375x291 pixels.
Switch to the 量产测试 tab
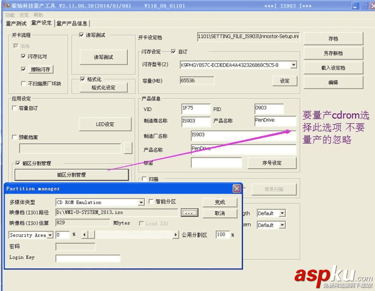(x=16, y=24)
